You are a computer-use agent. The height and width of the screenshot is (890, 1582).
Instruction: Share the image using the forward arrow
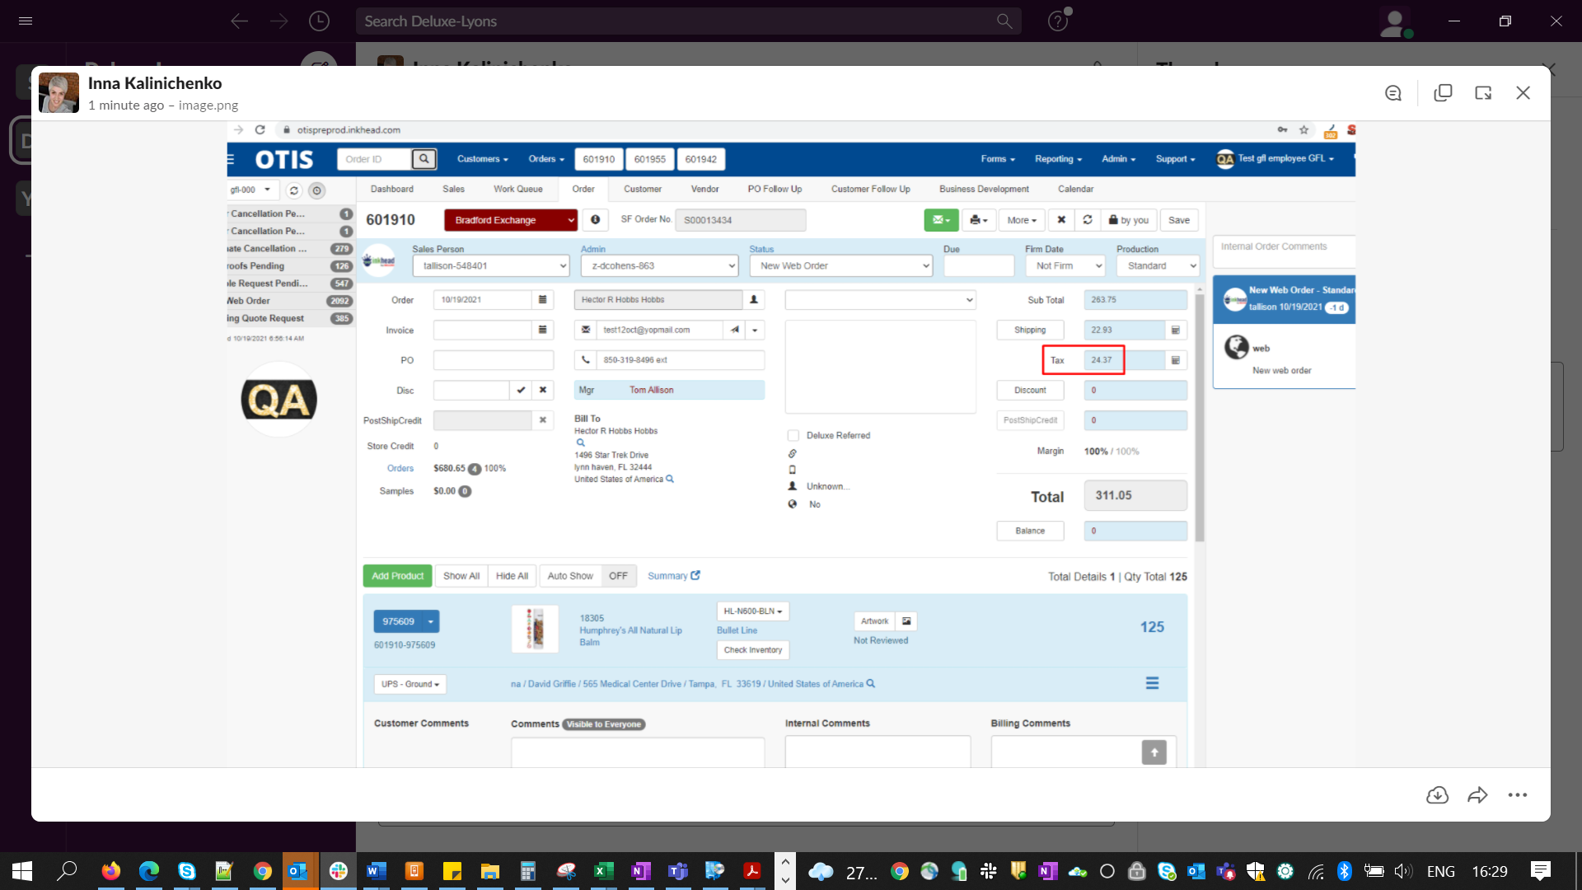point(1477,795)
